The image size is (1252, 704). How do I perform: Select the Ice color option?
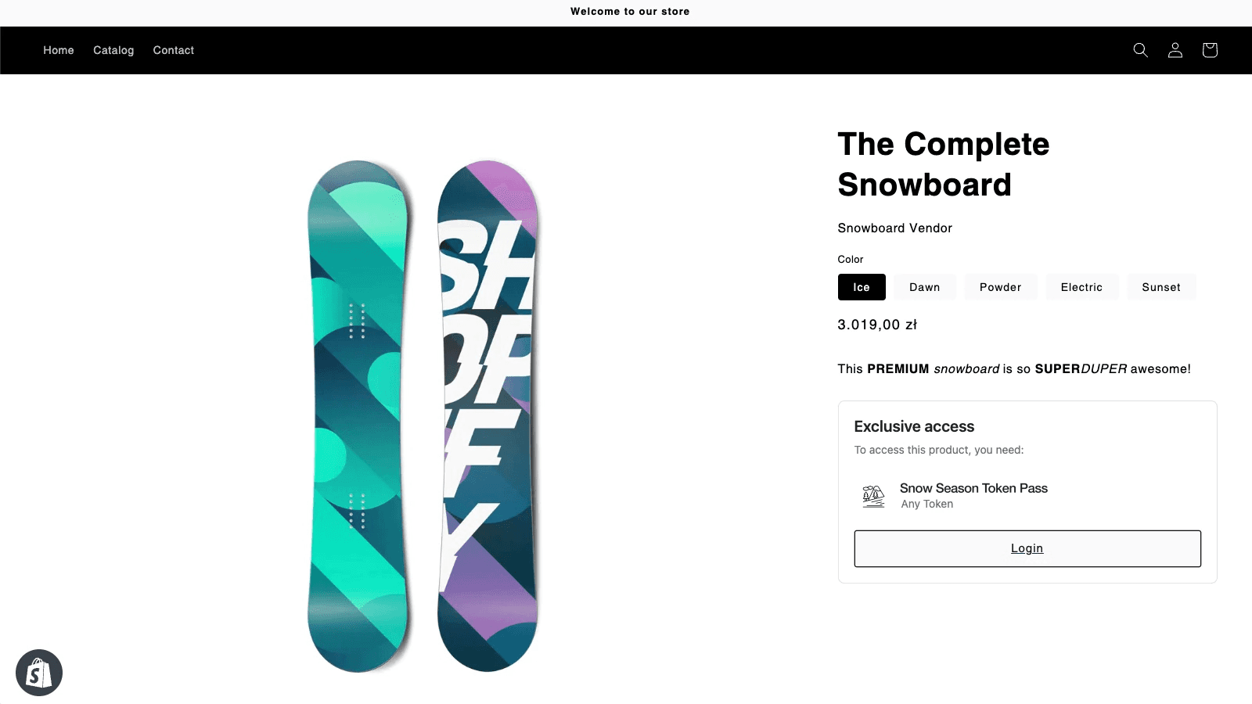862,287
